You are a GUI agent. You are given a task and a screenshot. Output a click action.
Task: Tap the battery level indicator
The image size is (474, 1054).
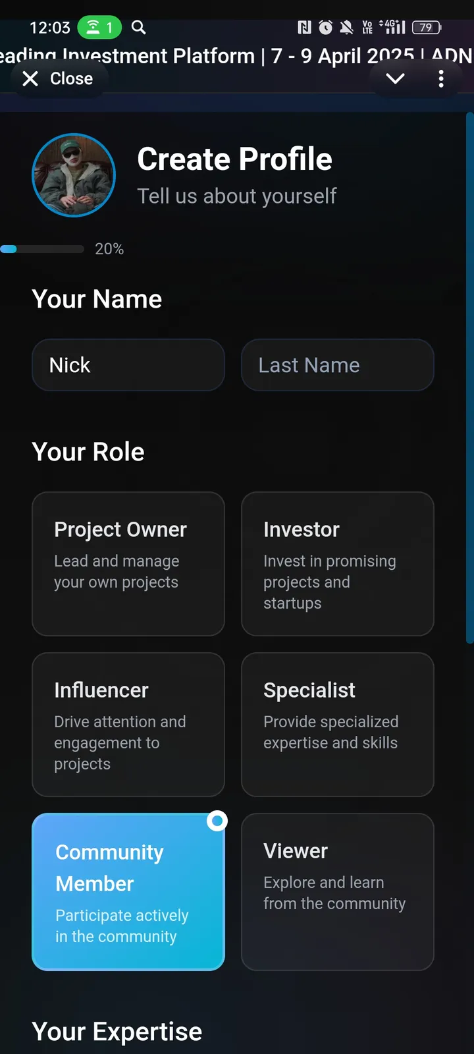pos(427,27)
